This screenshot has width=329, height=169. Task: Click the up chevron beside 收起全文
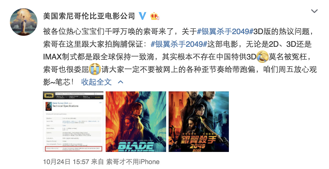point(120,82)
